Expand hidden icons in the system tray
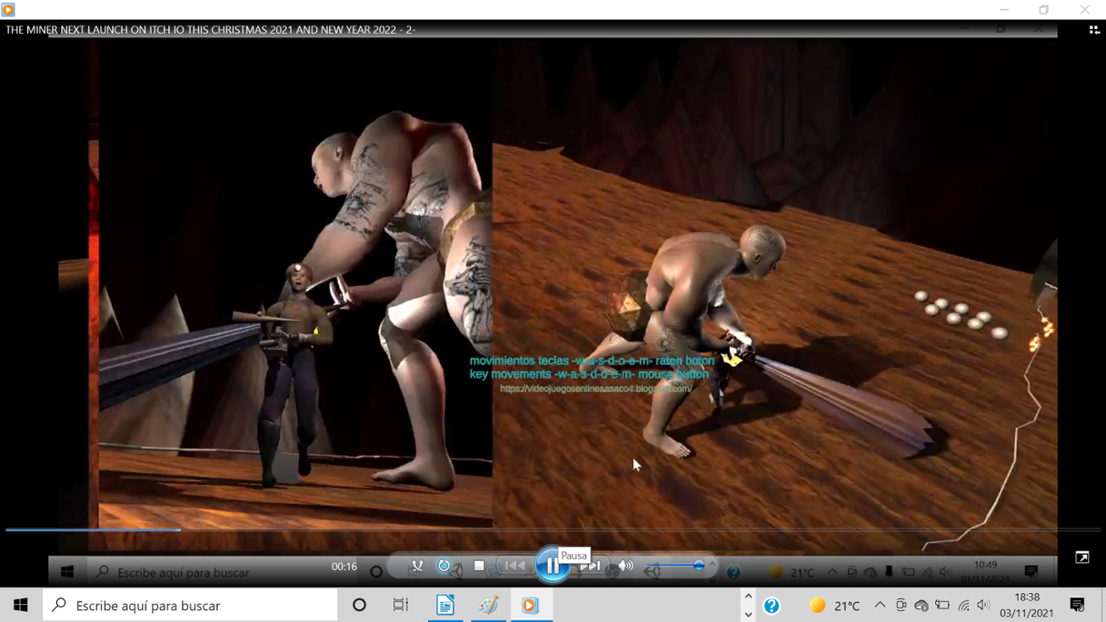The width and height of the screenshot is (1106, 622). pos(879,605)
